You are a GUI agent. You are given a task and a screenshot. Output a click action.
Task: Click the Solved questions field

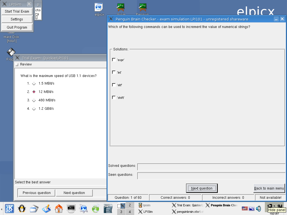tap(211, 167)
